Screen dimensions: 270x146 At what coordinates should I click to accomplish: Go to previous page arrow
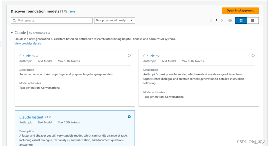(210, 20)
